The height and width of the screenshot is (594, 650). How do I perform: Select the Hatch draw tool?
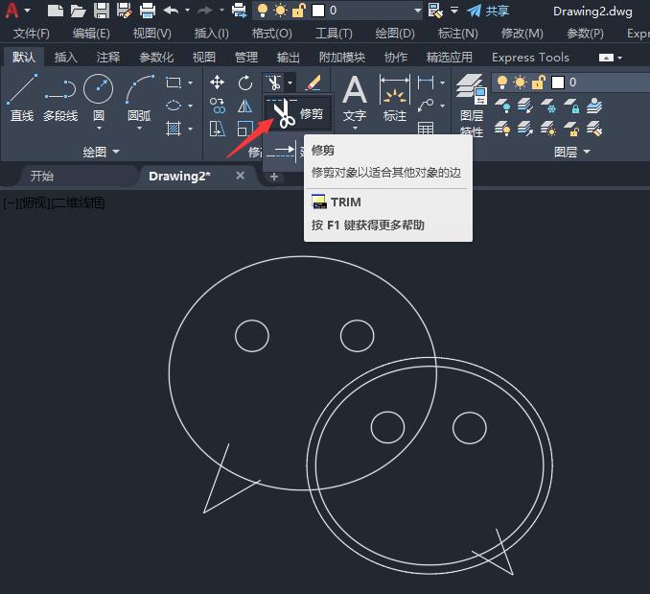click(174, 129)
